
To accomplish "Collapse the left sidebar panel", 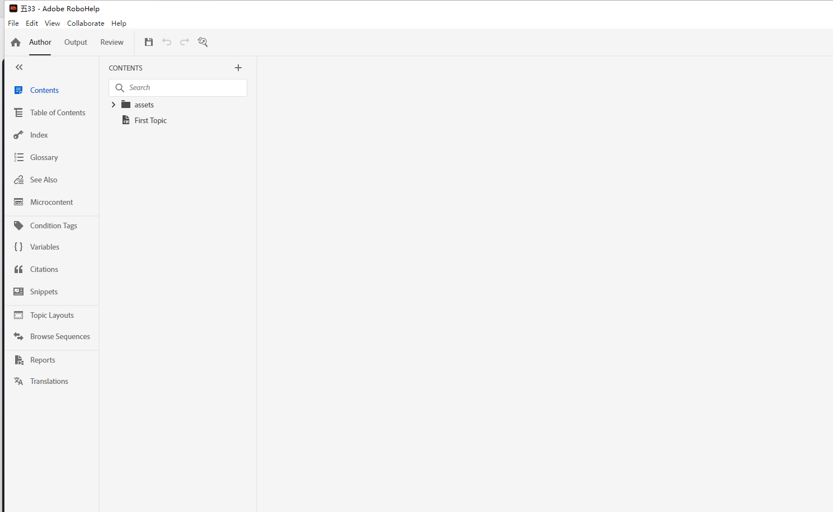I will pos(19,67).
